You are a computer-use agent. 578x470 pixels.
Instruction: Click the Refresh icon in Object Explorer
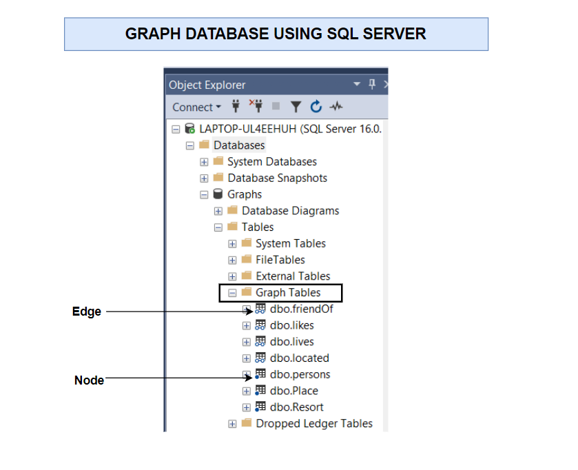[x=316, y=107]
